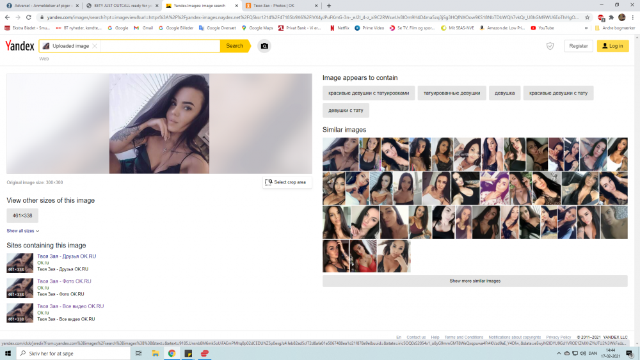640x360 pixels.
Task: Click the camera image search icon
Action: (264, 46)
